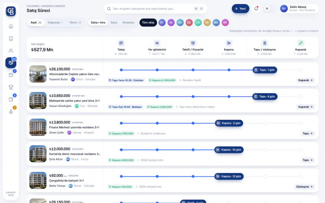Click Kapora · 12 gün progress marker

point(229,177)
